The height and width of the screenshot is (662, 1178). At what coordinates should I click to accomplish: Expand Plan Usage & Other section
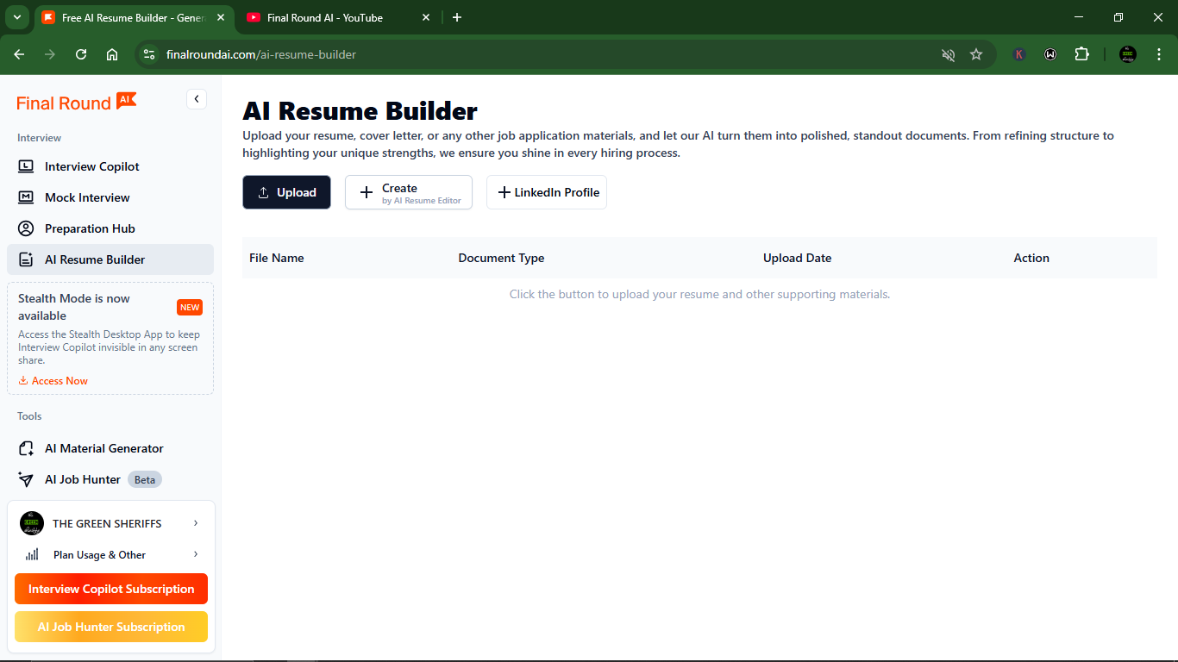(111, 554)
